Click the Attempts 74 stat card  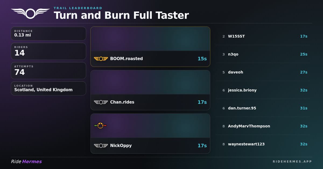(48, 71)
